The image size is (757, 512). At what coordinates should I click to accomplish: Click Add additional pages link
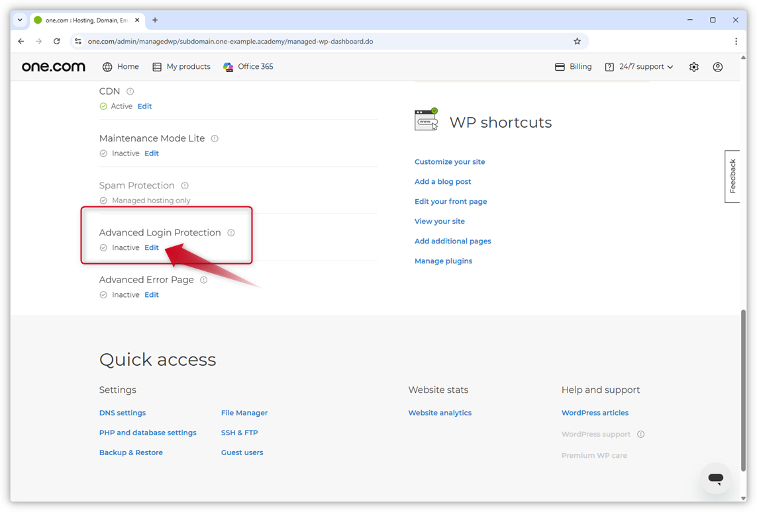click(452, 241)
